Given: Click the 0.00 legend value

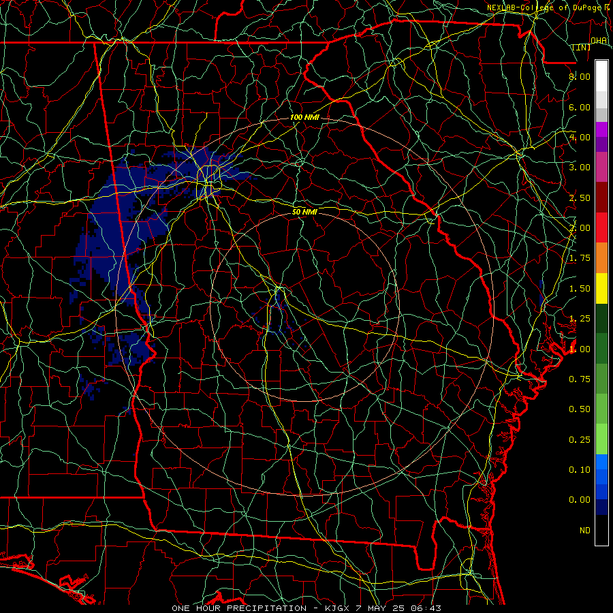Looking at the screenshot, I should (580, 500).
